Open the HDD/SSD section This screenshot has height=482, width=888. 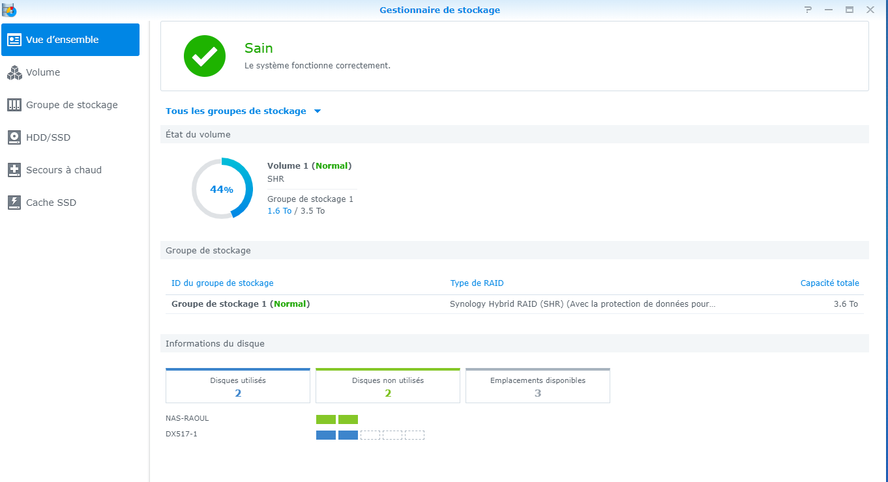click(x=70, y=137)
